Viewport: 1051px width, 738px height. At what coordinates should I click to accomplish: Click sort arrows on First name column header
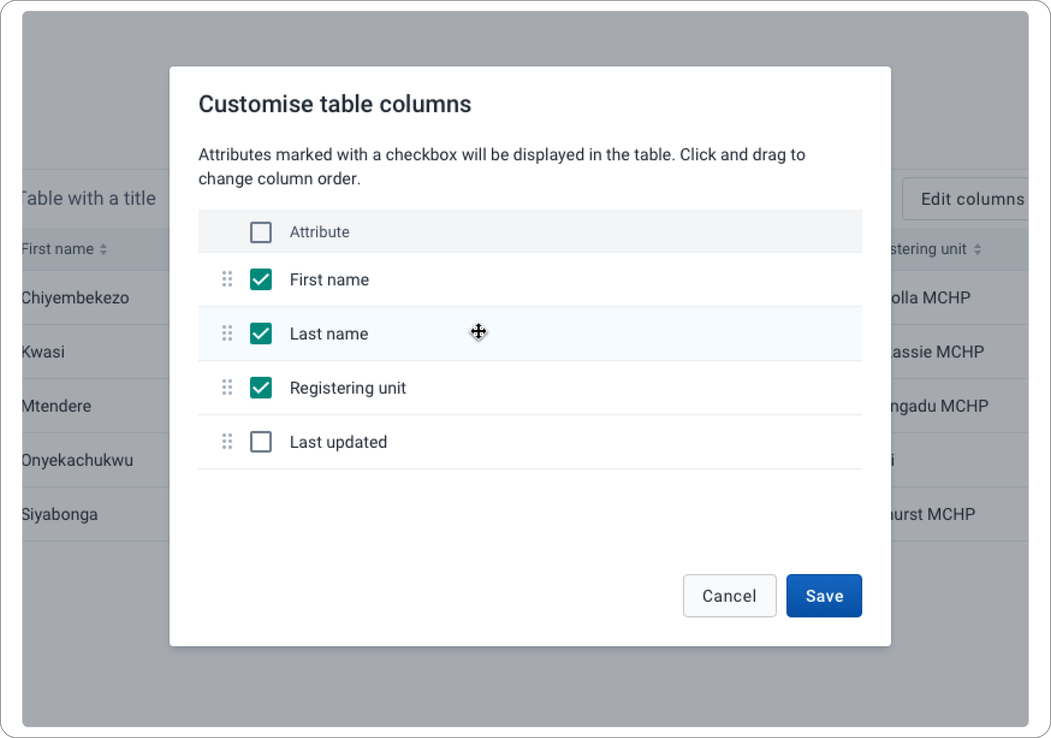103,249
